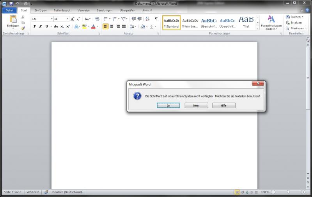Click the Ja button in the dialog
This screenshot has width=312, height=197.
click(168, 105)
